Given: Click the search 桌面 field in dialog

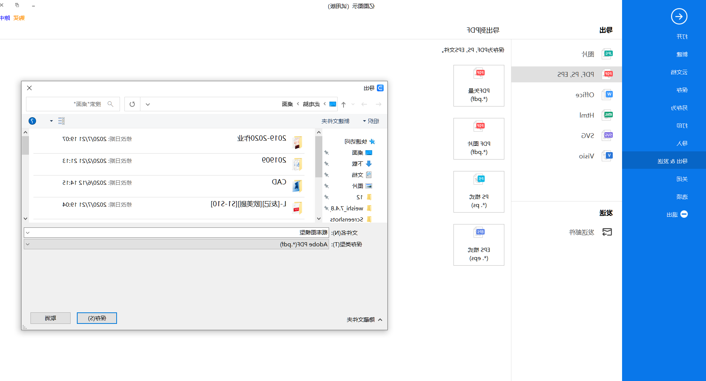Looking at the screenshot, I should point(73,104).
